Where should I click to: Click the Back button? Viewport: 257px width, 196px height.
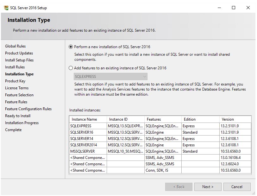[x=179, y=187]
